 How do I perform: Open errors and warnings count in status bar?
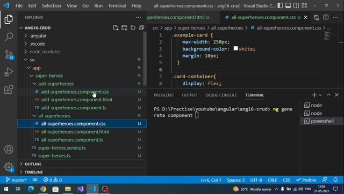click(53, 180)
